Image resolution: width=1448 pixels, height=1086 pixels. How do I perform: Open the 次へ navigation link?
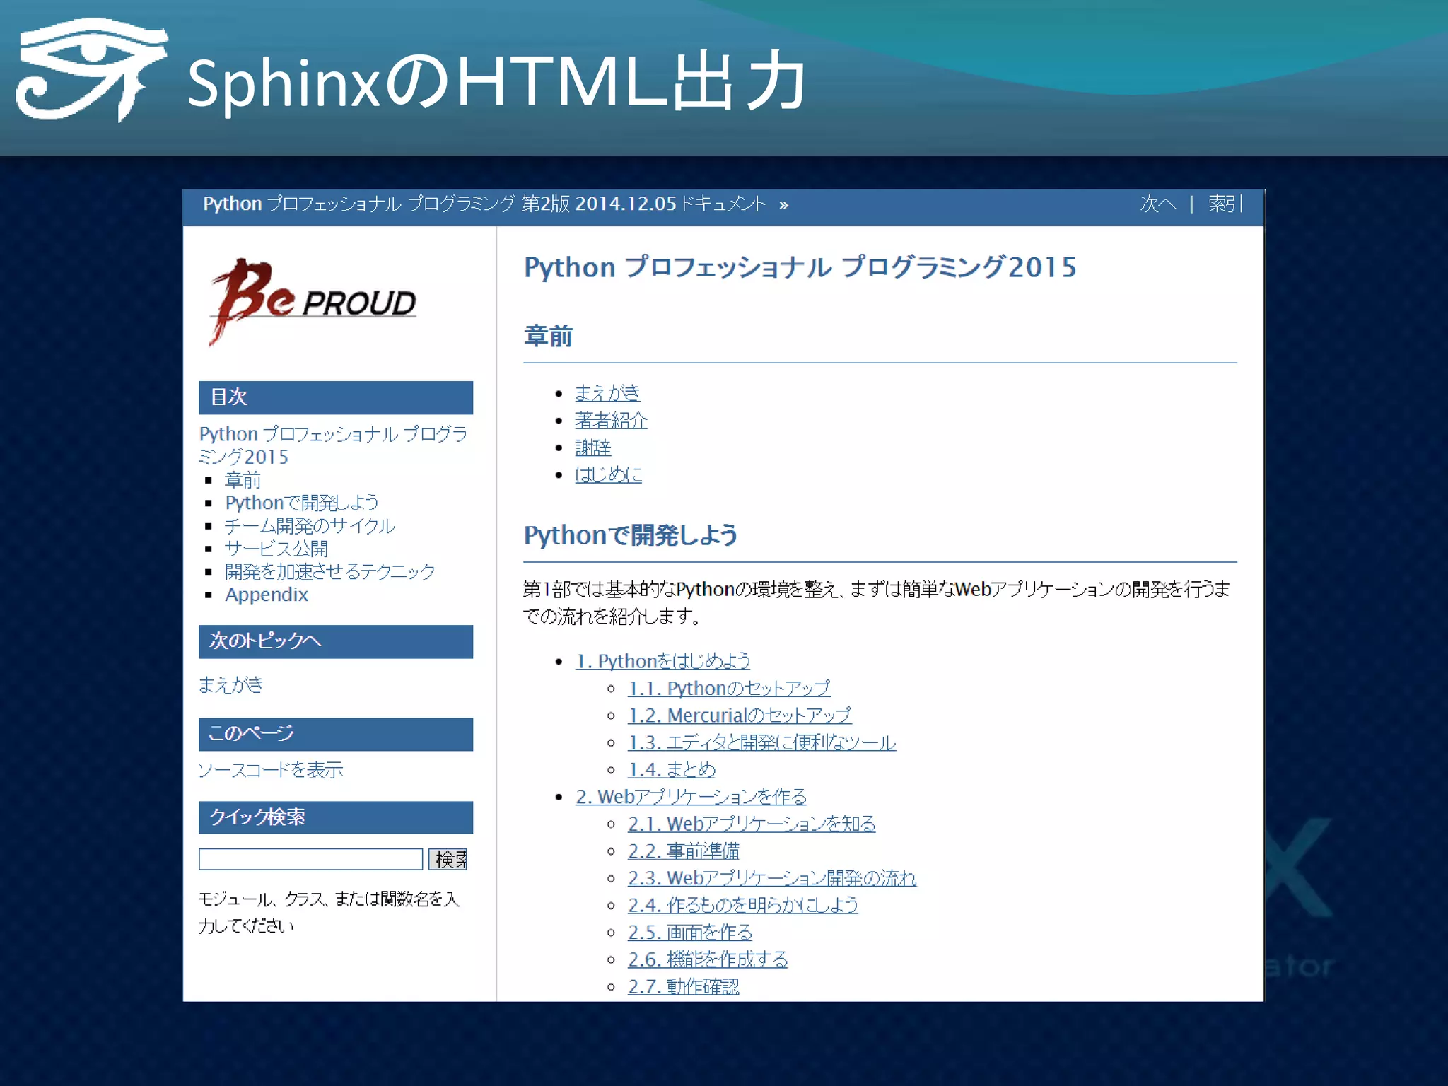[1158, 204]
